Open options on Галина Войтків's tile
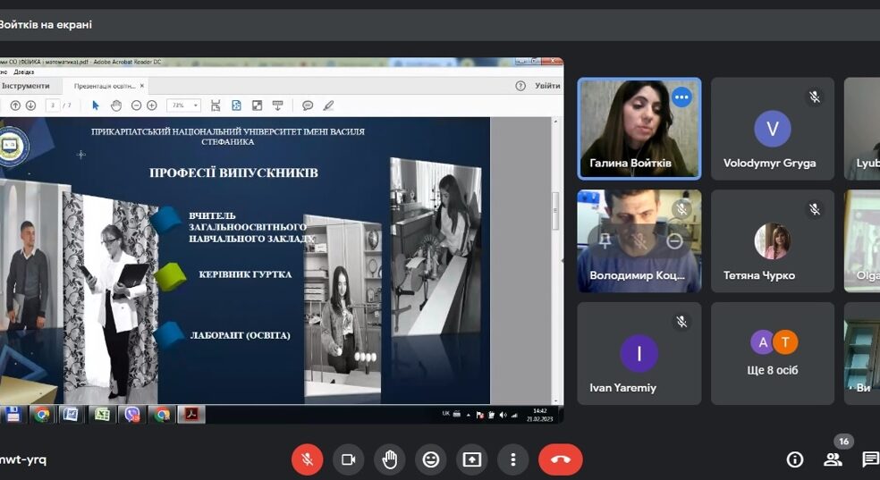The image size is (880, 480). (681, 97)
